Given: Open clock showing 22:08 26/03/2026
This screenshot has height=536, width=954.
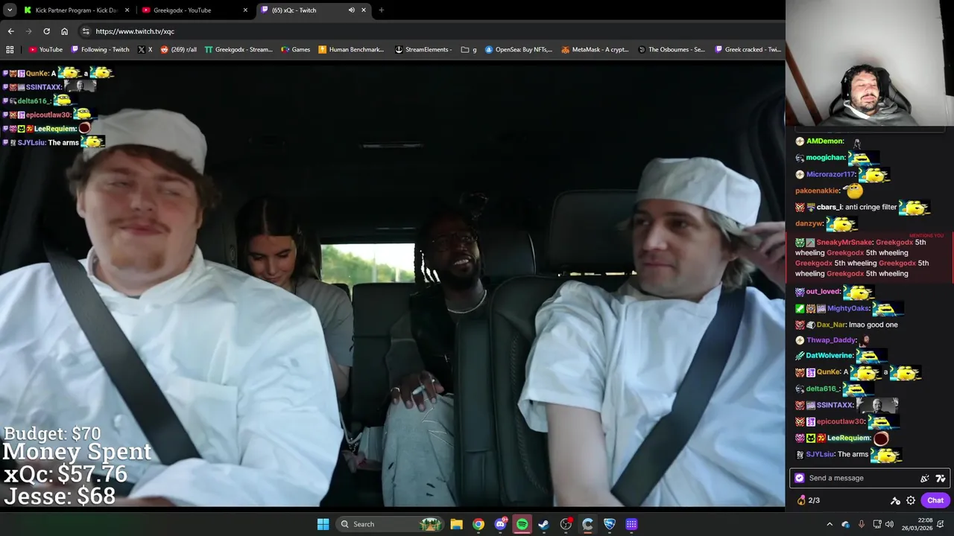Looking at the screenshot, I should click(x=916, y=524).
